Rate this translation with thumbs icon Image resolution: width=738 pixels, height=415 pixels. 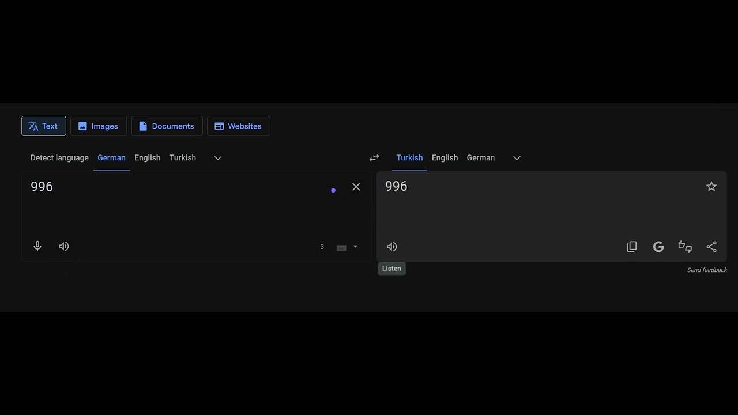coord(685,247)
